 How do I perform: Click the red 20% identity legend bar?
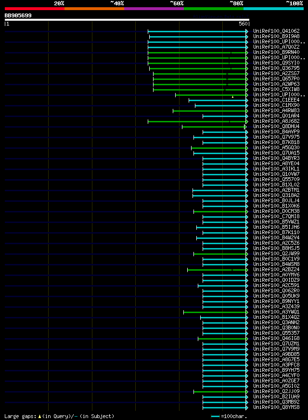click(x=35, y=9)
